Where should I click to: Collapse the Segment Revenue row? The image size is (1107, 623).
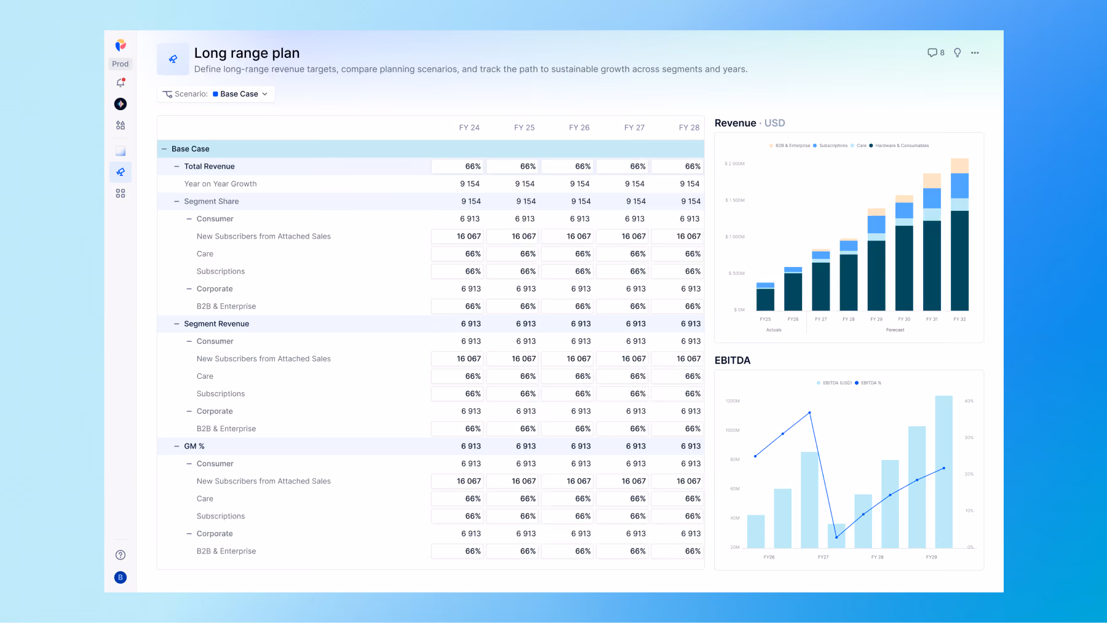(x=177, y=324)
